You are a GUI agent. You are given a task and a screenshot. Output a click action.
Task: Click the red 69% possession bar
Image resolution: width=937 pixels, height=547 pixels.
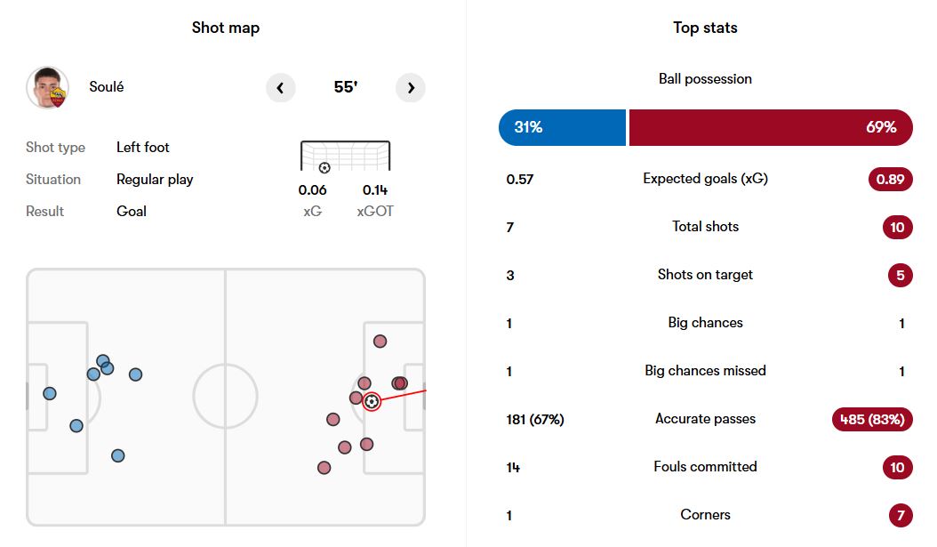771,127
